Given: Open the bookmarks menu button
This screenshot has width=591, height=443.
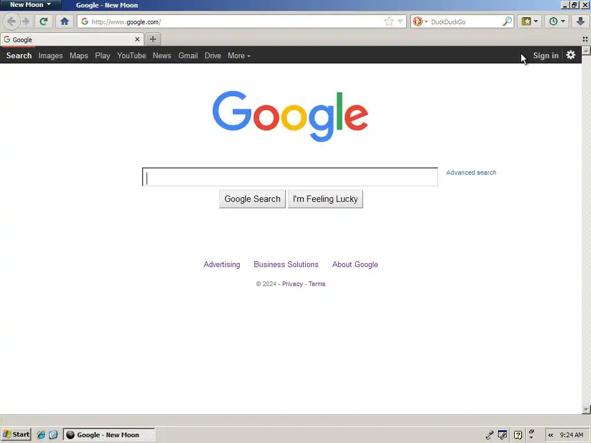Looking at the screenshot, I should (x=530, y=21).
